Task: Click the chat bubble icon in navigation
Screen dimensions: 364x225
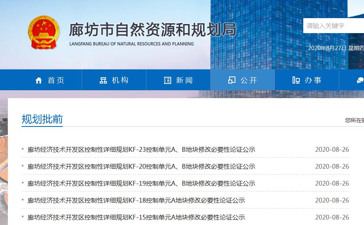Action: click(x=360, y=80)
